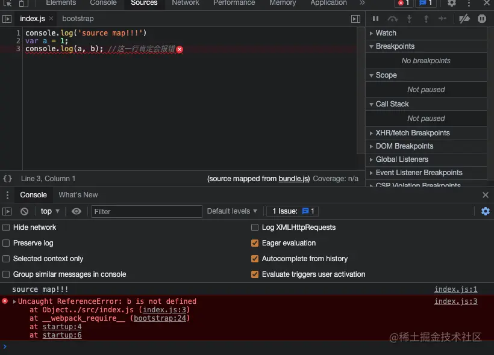This screenshot has height=355, width=494.
Task: Deactivate breakpoints icon
Action: (x=464, y=19)
